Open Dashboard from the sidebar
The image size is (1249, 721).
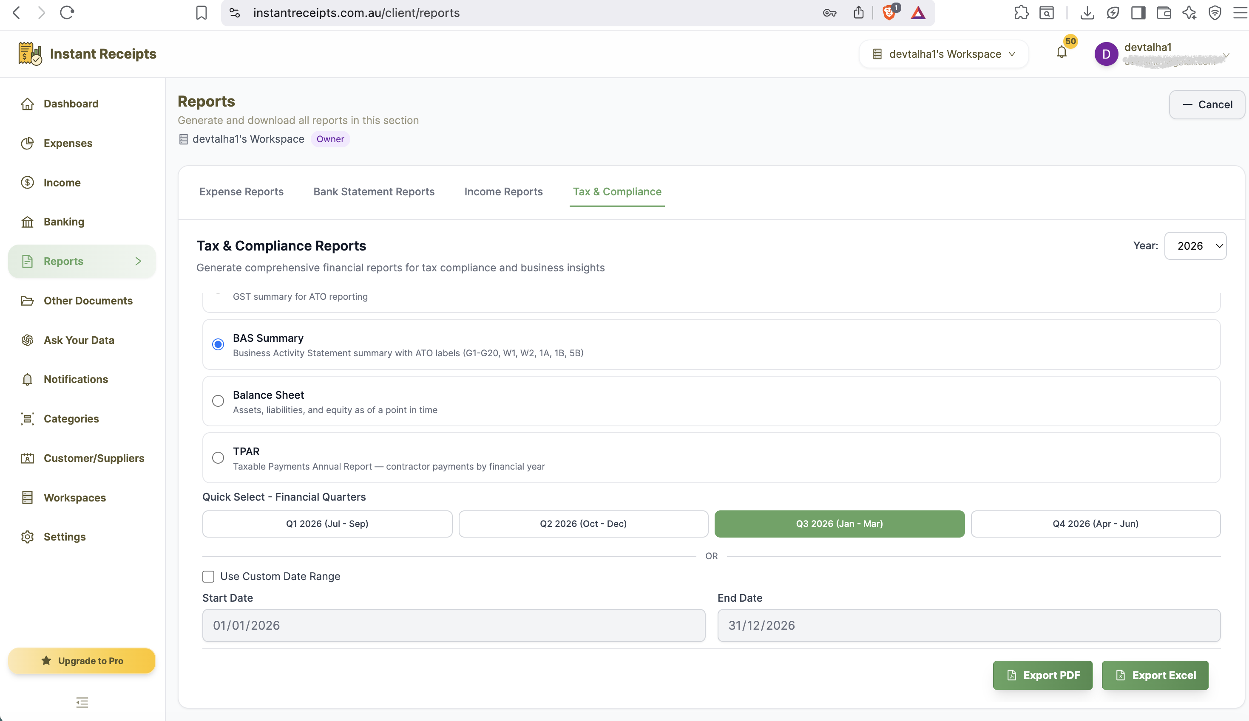point(82,104)
